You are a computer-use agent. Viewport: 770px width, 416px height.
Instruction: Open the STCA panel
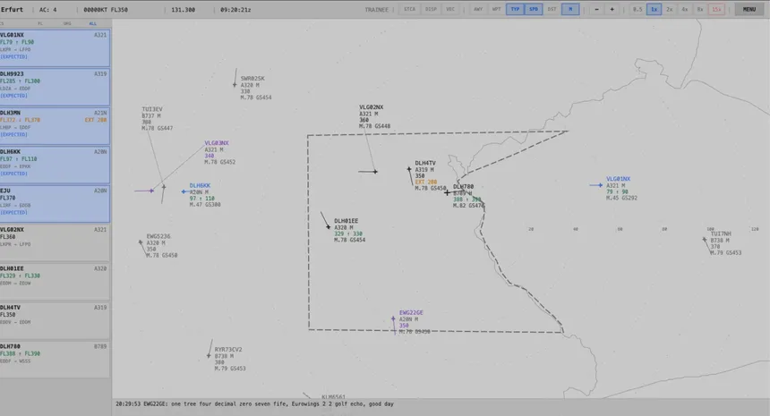[410, 9]
